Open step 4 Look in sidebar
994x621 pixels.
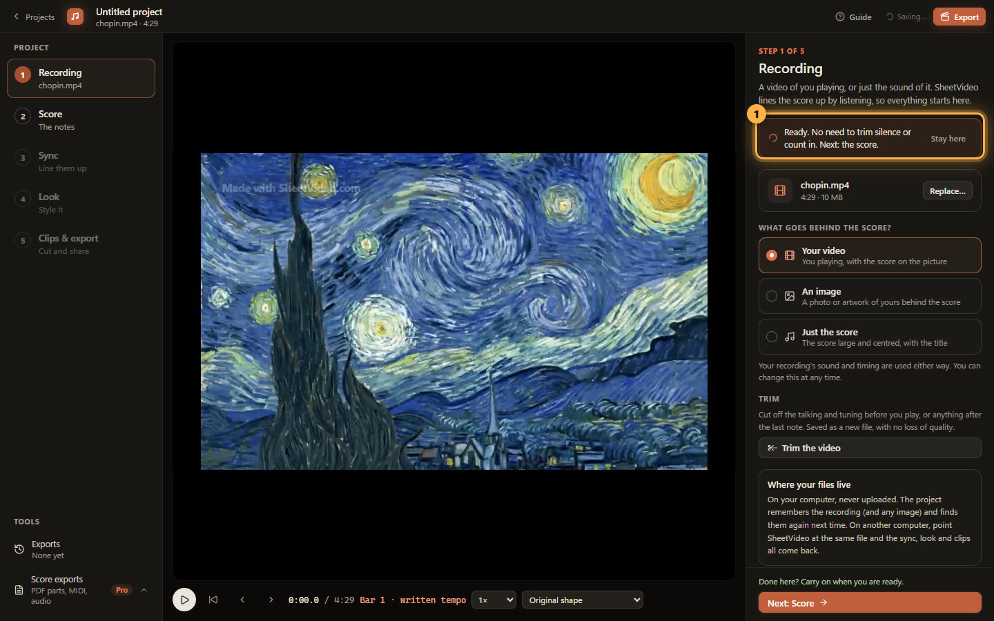(81, 202)
